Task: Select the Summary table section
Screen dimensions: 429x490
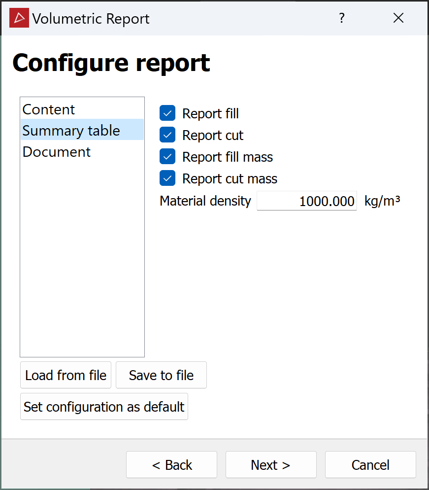Action: 71,131
